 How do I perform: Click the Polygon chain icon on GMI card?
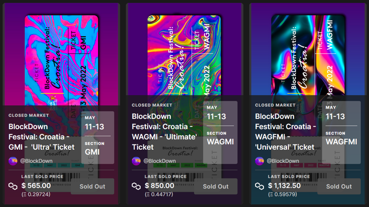point(13,186)
